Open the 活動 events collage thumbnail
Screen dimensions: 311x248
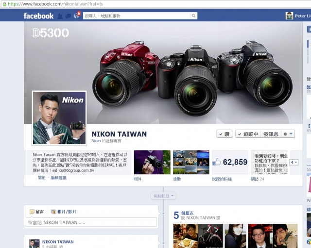pos(191,162)
